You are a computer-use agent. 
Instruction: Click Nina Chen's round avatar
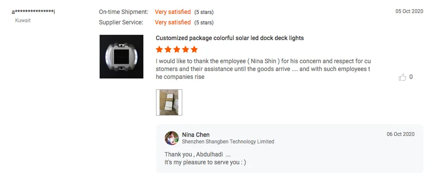(x=172, y=138)
